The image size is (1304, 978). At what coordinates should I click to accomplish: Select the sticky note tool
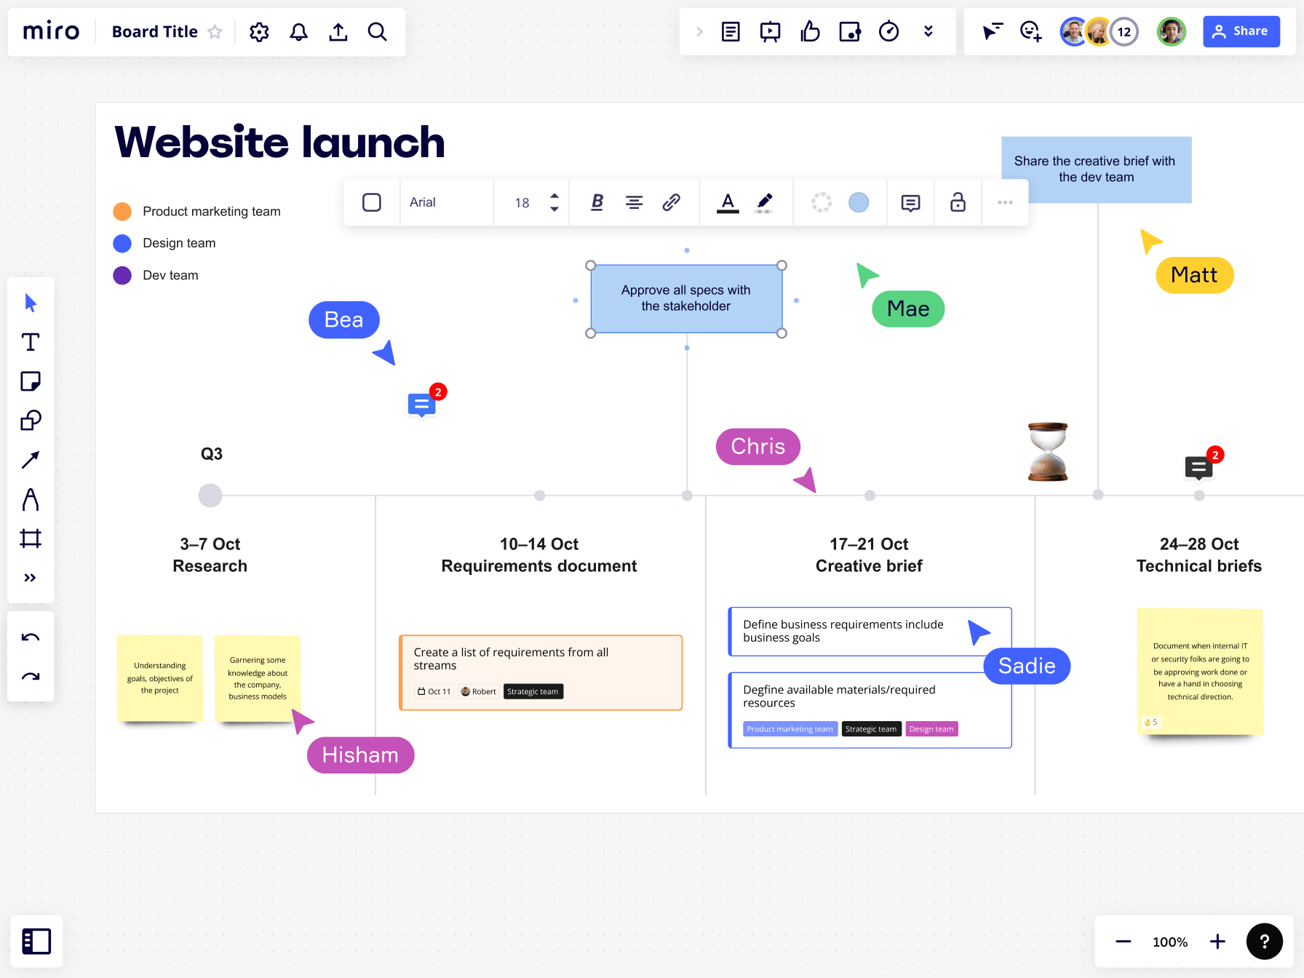[31, 381]
